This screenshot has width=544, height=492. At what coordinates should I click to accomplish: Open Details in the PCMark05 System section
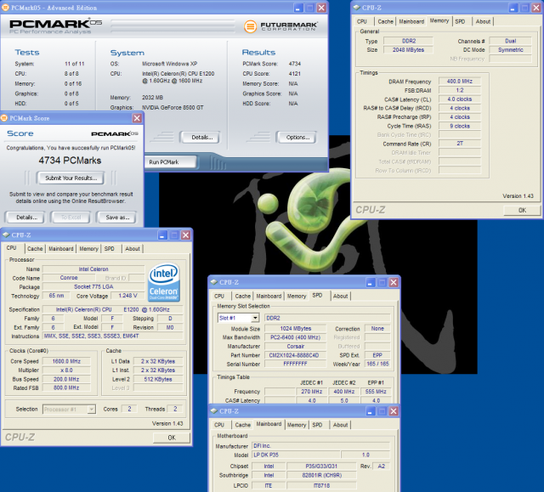[x=200, y=138]
